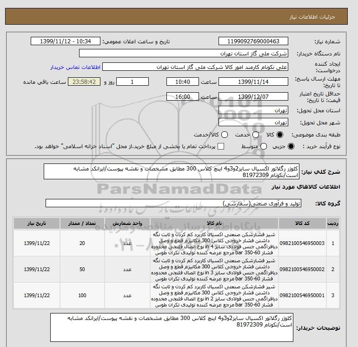Click the تعداد / مقدار column header

coord(82,224)
